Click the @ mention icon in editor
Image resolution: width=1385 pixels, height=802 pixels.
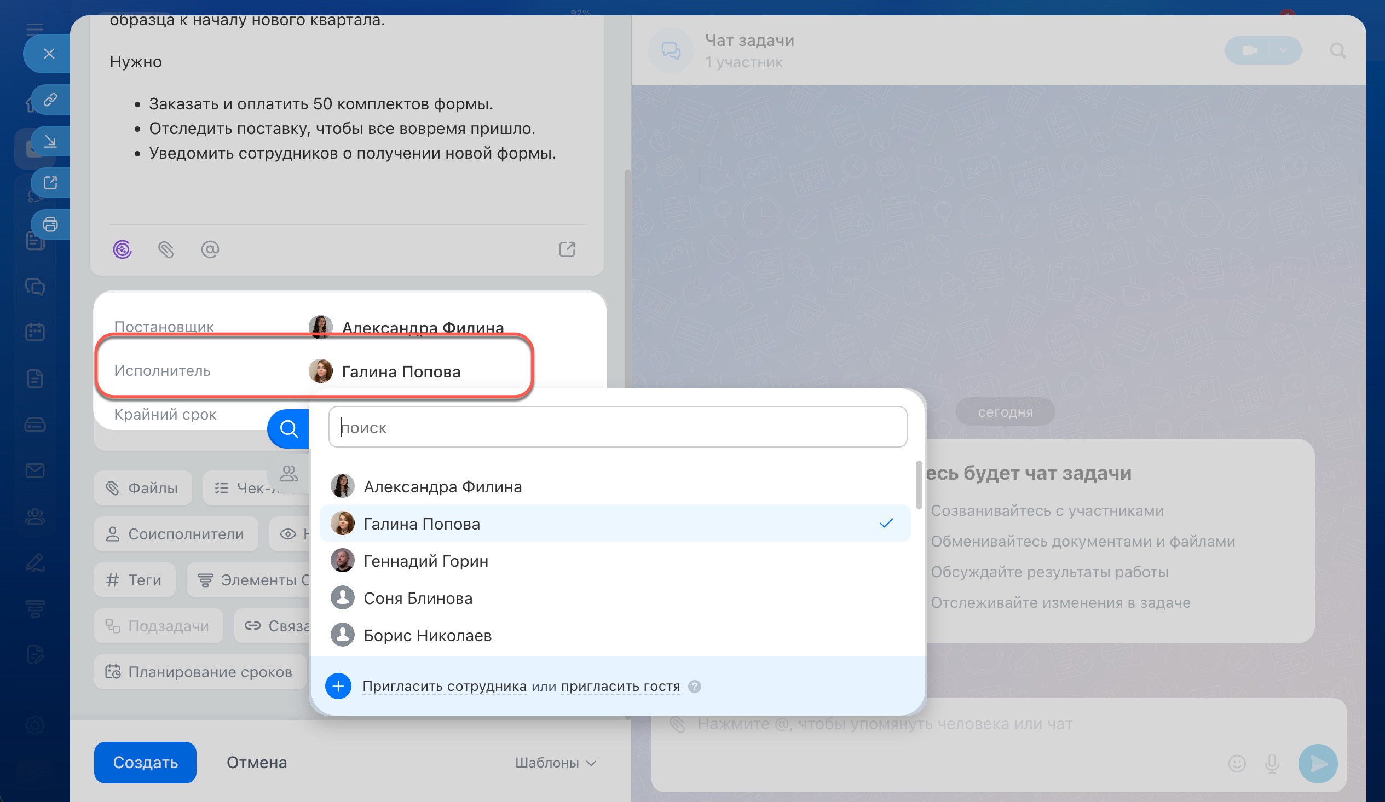pyautogui.click(x=210, y=249)
